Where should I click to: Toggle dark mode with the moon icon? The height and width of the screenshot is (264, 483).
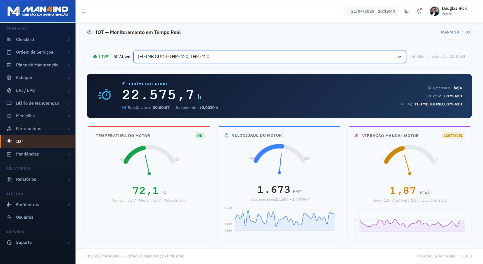(x=406, y=11)
